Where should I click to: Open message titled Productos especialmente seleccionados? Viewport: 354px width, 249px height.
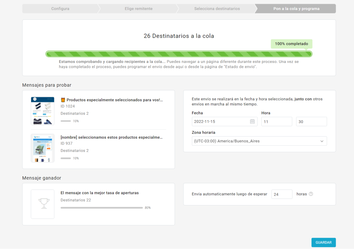(x=114, y=100)
